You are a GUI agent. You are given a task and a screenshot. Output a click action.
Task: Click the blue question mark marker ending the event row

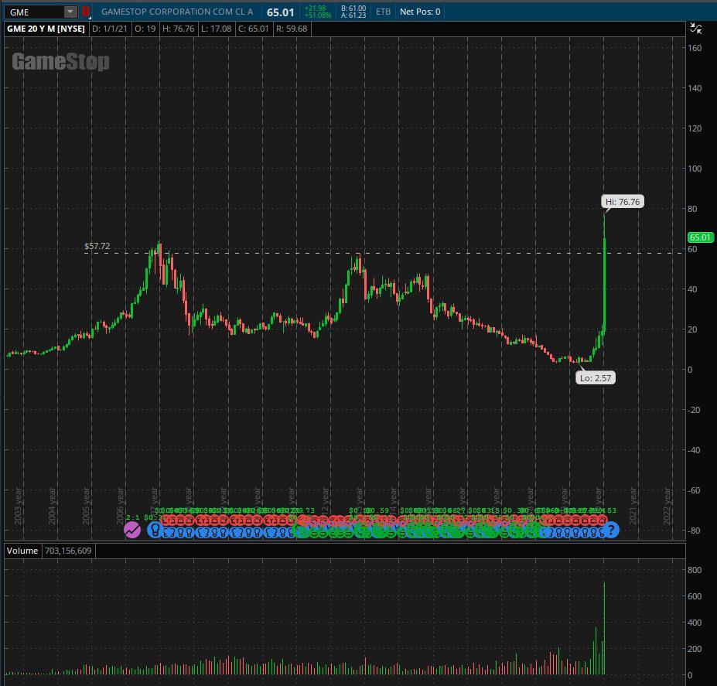pos(610,531)
